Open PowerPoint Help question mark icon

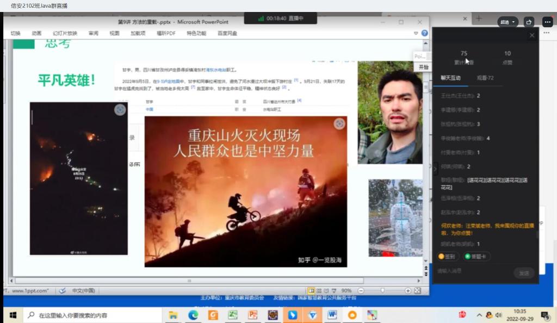click(x=424, y=33)
